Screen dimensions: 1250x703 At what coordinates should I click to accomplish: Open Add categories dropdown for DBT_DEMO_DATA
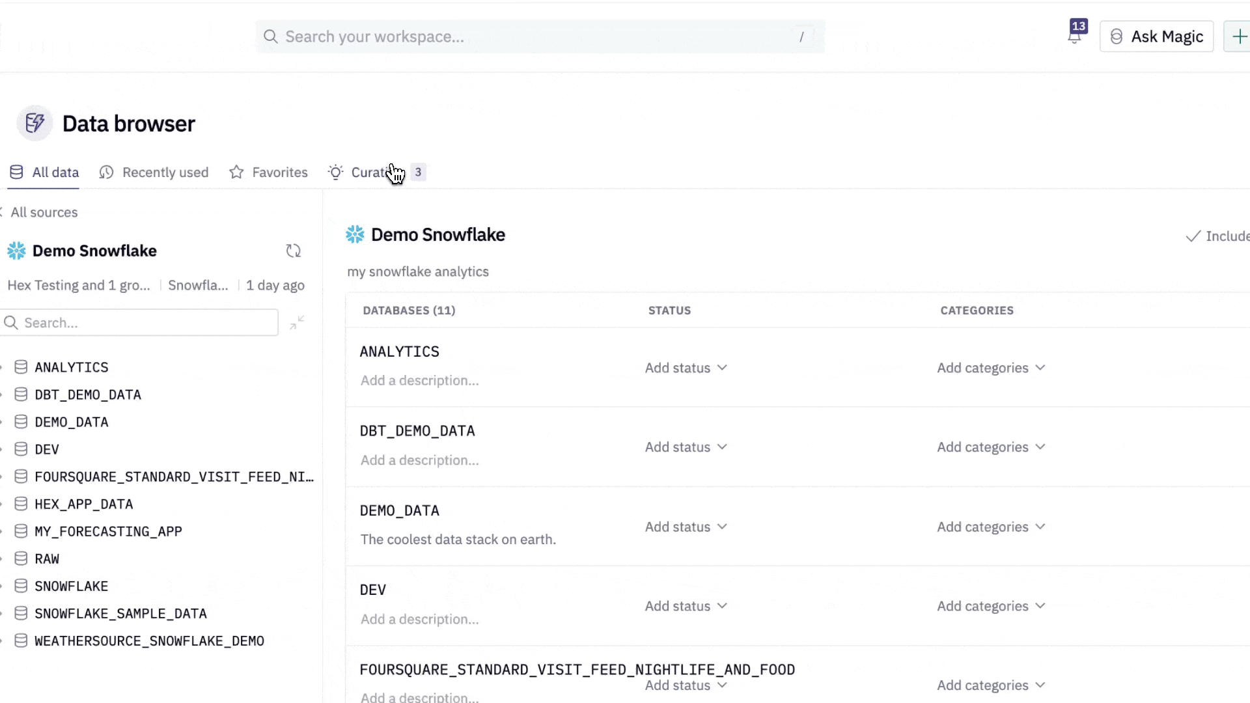[991, 447]
